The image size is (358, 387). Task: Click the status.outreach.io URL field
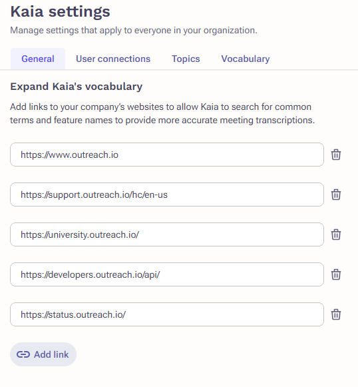[167, 314]
